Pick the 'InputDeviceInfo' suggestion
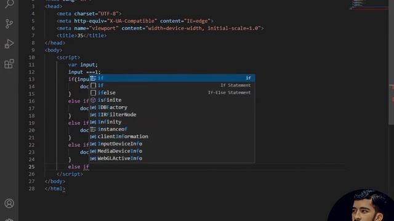394x221 pixels. [172, 144]
